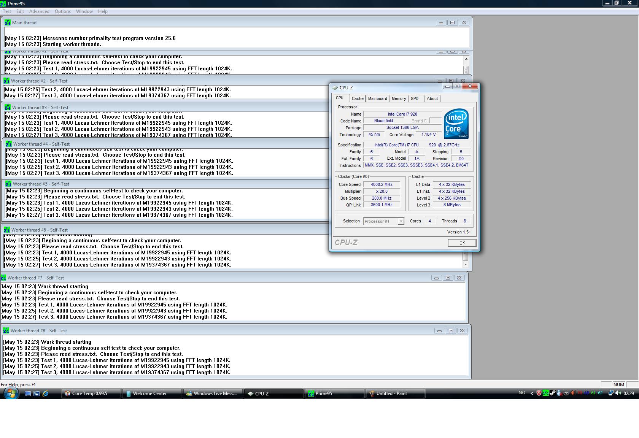Click the CPU-Z title bar icon

tap(335, 88)
